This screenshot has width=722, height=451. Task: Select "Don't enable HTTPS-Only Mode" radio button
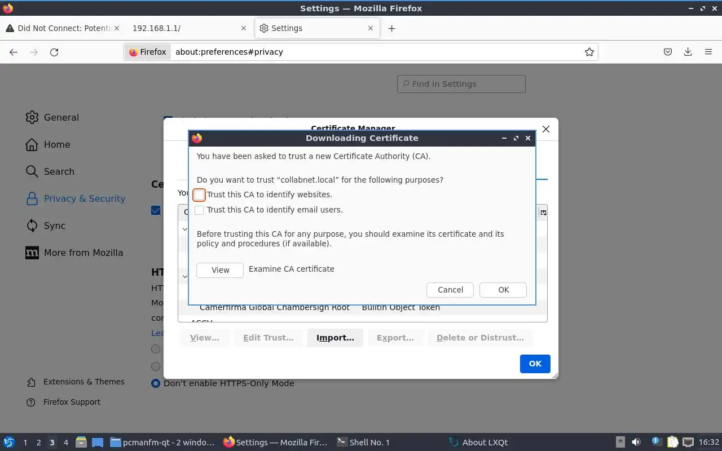156,383
